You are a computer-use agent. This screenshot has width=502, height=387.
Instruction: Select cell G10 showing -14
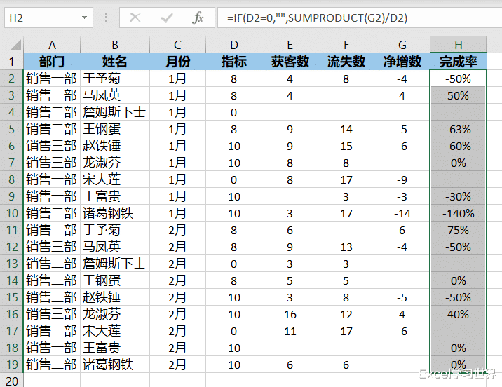(402, 213)
